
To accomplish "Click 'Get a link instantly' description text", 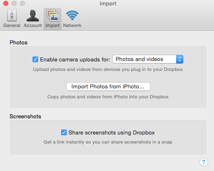I will click(x=108, y=142).
